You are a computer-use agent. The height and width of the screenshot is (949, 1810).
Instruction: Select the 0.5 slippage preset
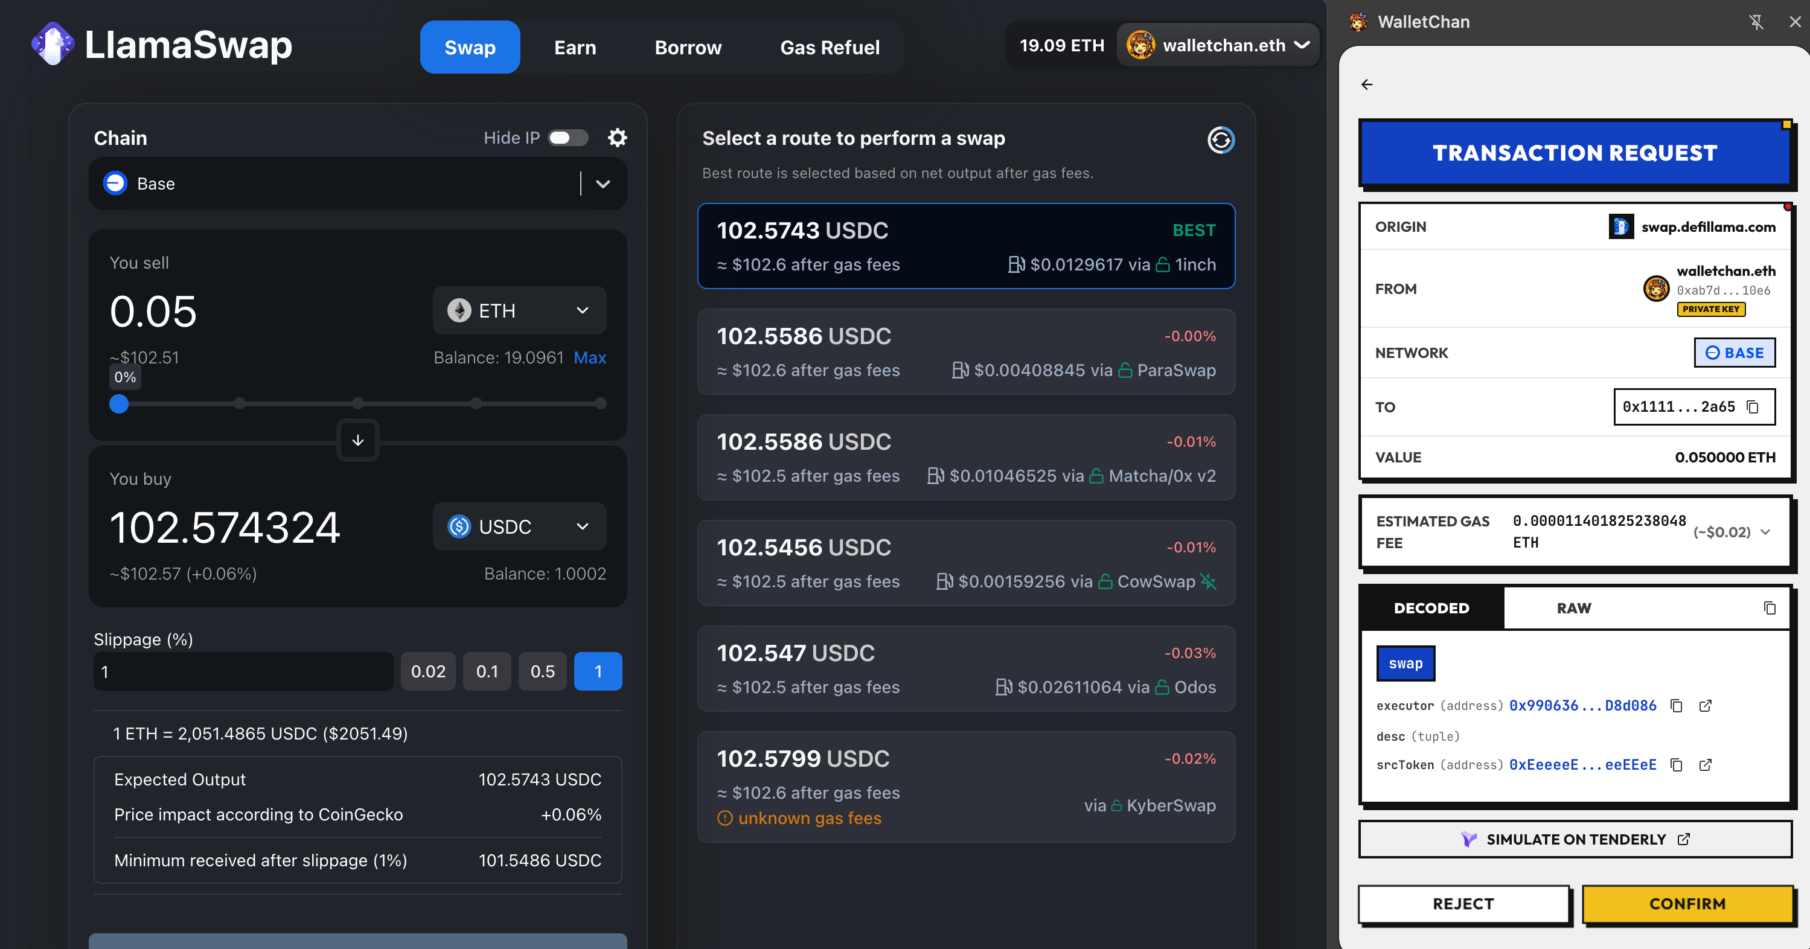[542, 671]
